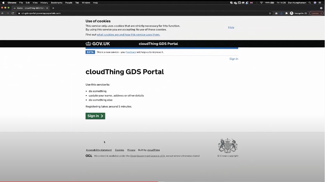Open the UK flag input source menu

coord(251,3)
